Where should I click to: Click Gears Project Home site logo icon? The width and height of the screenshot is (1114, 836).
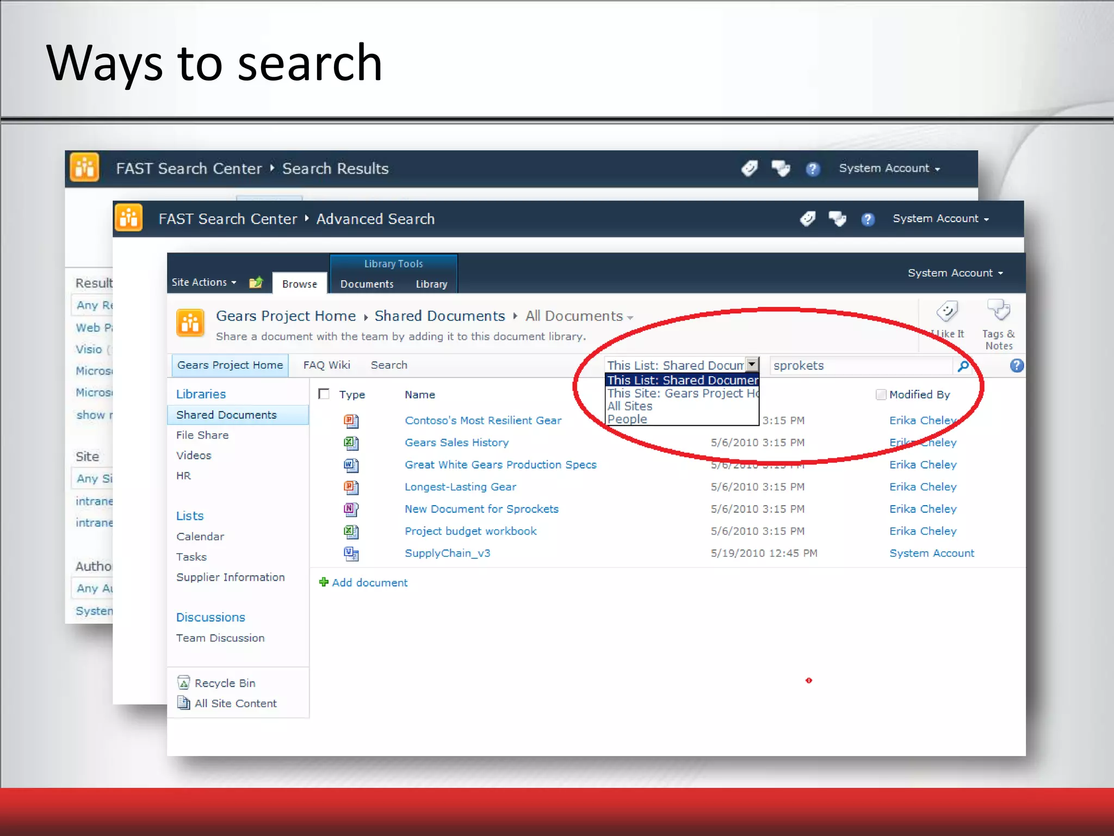pyautogui.click(x=190, y=323)
